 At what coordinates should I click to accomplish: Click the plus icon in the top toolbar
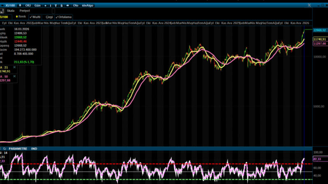45,5
